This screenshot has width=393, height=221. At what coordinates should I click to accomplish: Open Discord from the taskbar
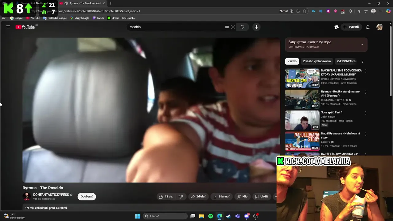[x=247, y=216]
